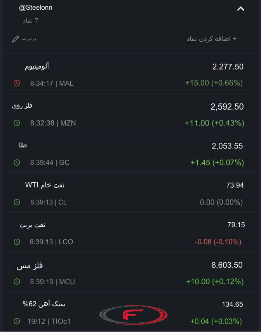Click the red F logo watermark
Screen dimensions: 261x332
pyautogui.click(x=134, y=315)
